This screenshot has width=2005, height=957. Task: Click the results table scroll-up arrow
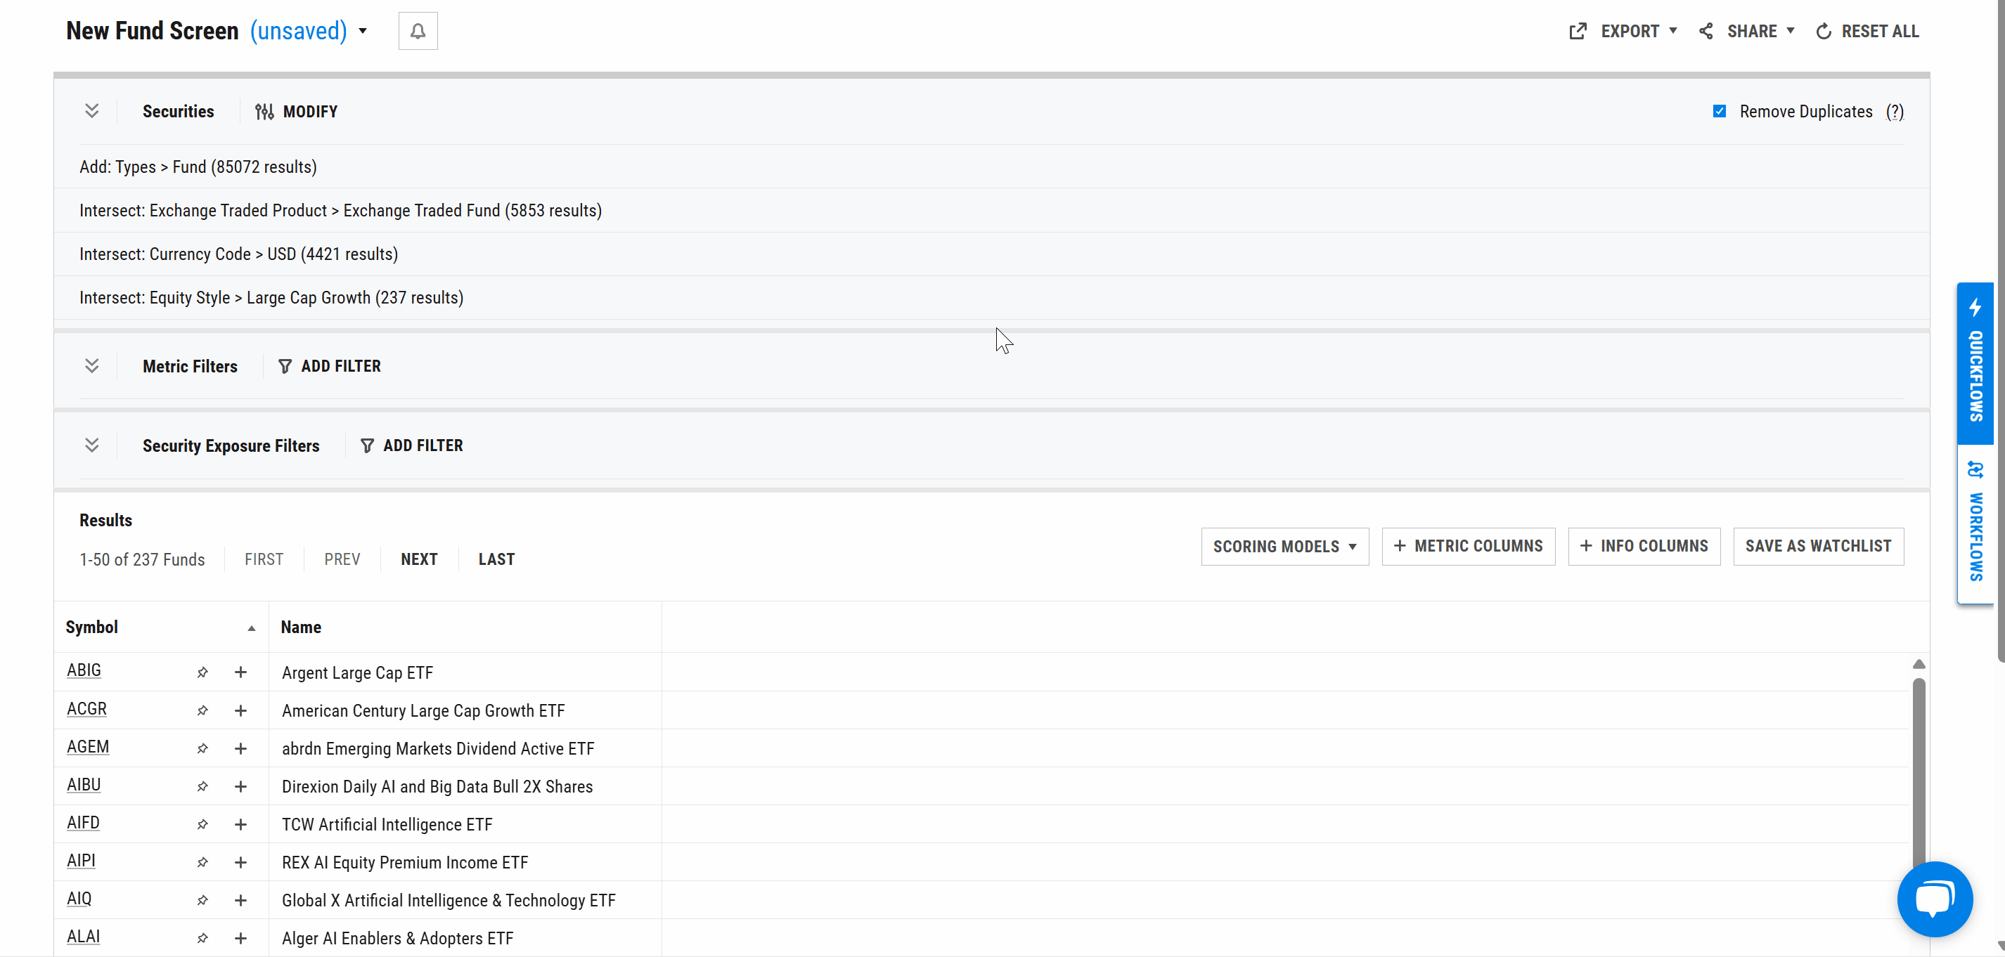1919,664
